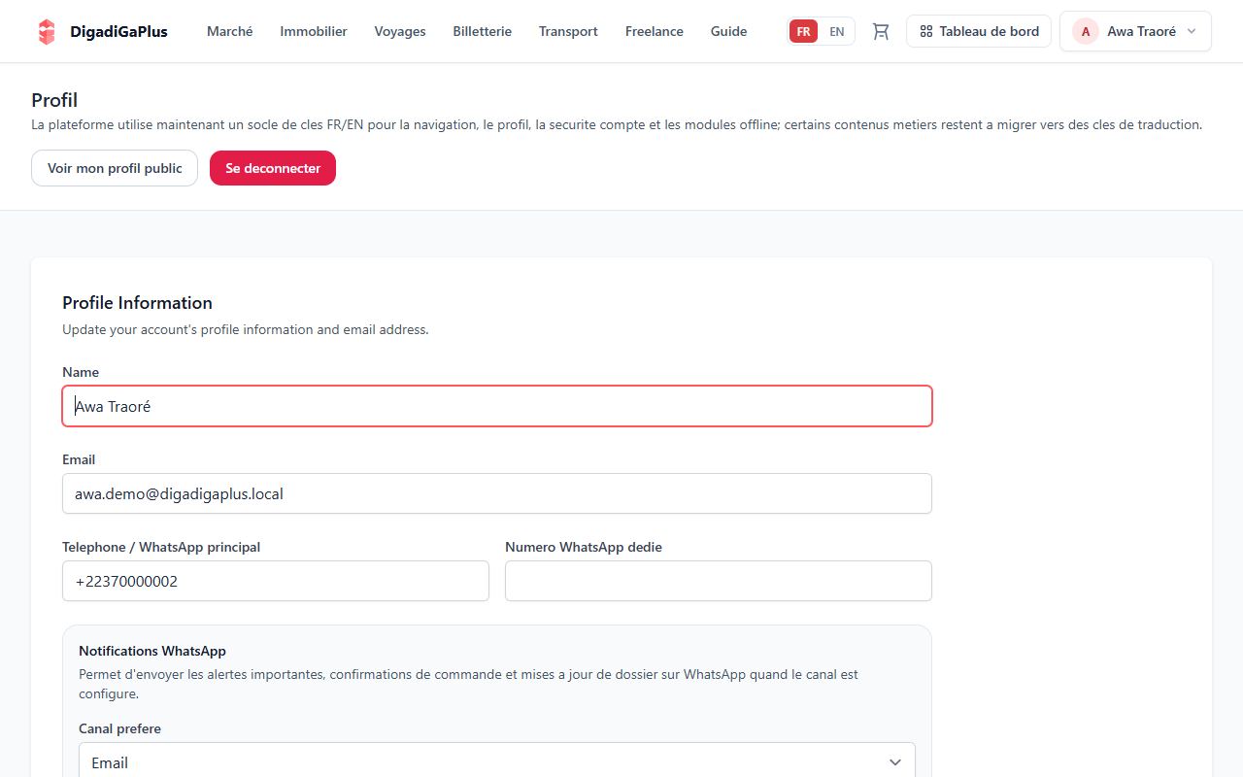Navigate to Billetterie

click(482, 31)
